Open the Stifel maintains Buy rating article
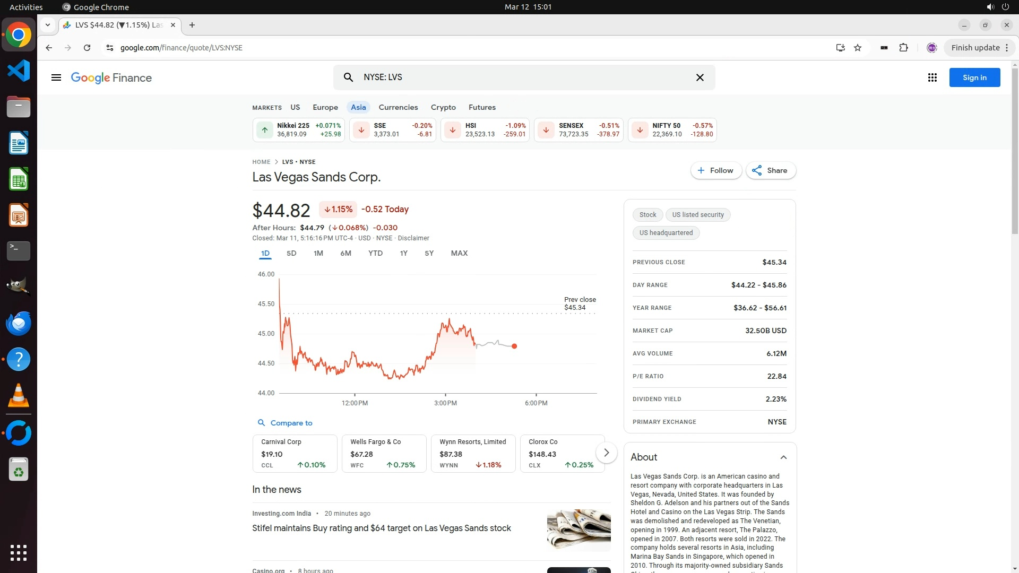 [x=381, y=528]
